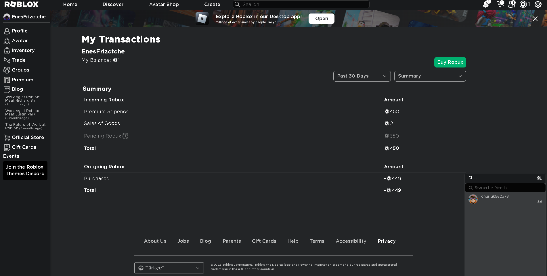Click the EnesFrizctche avatar in the sidebar

(7, 17)
